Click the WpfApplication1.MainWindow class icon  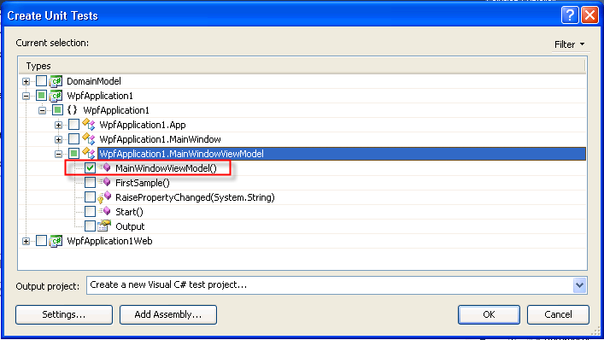pos(89,139)
